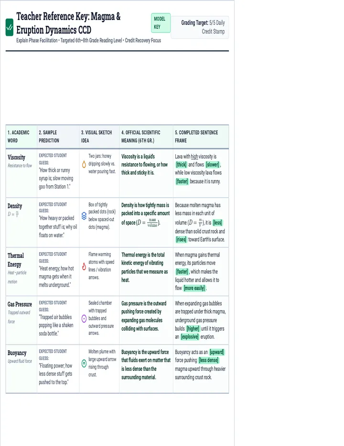Click the 'Trapped outward force' caption
Screen dimensions: 344x446
(19, 317)
